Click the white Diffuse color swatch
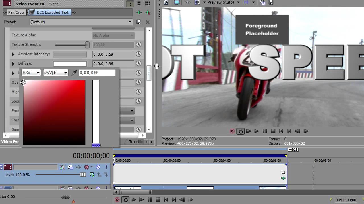Image resolution: width=364 pixels, height=204 pixels. (70, 64)
